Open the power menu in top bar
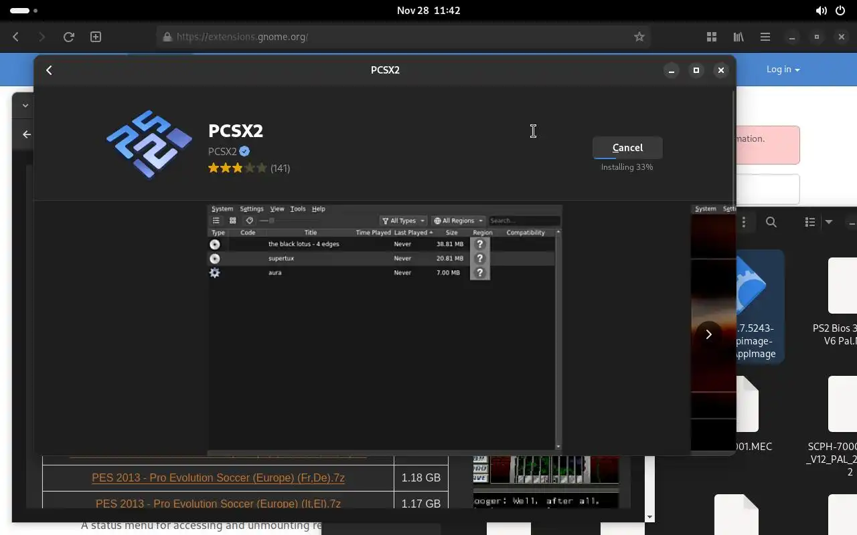Viewport: 857px width, 535px height. [841, 11]
